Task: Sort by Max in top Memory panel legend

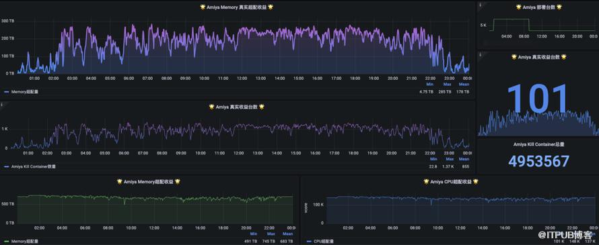Action: [x=447, y=84]
